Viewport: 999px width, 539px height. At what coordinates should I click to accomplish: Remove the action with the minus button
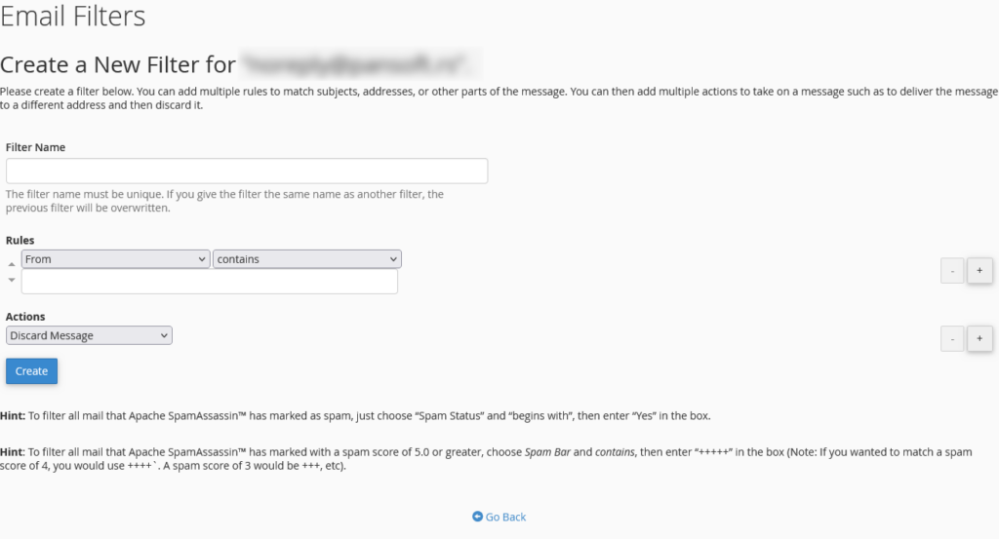[x=952, y=339]
